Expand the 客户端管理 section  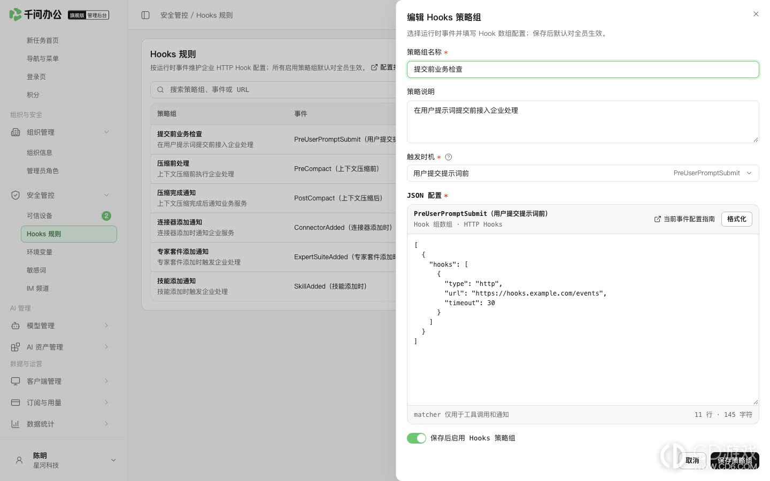click(106, 381)
